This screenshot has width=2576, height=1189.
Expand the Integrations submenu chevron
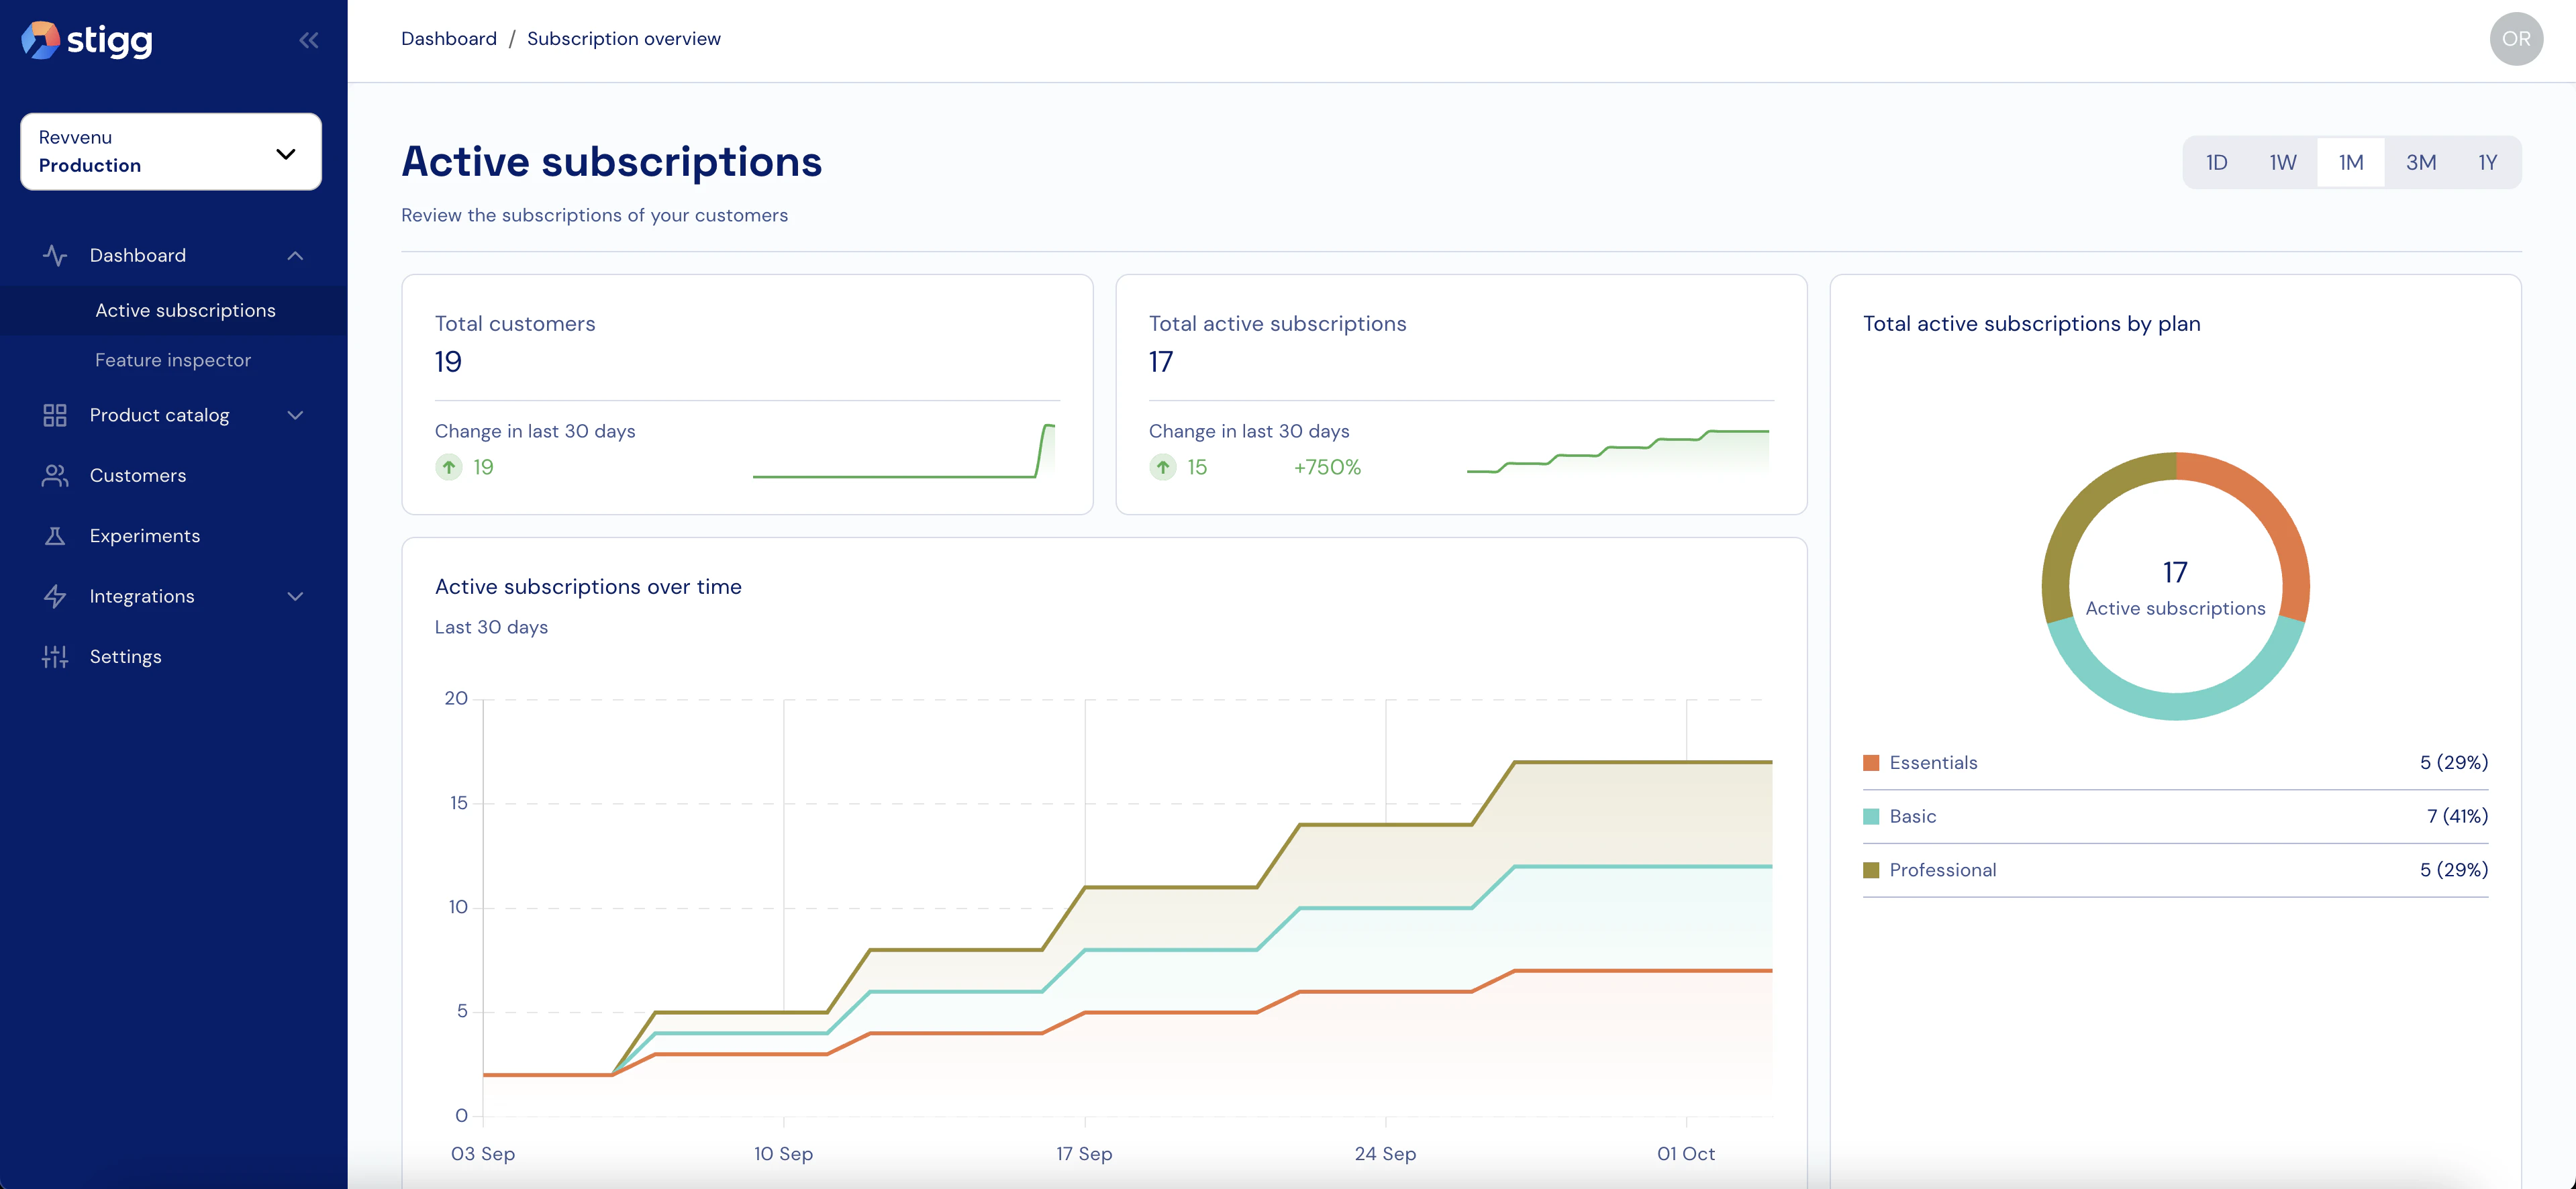tap(295, 597)
